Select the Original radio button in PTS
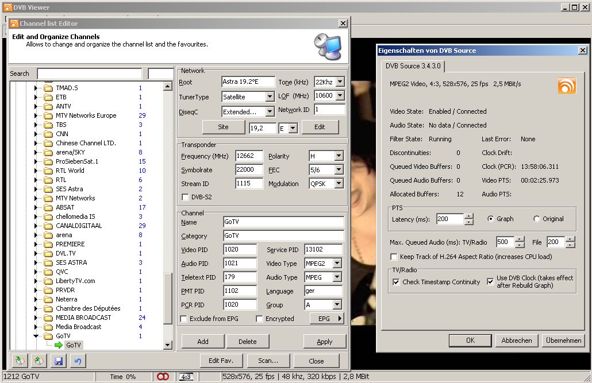The image size is (592, 383). point(536,219)
